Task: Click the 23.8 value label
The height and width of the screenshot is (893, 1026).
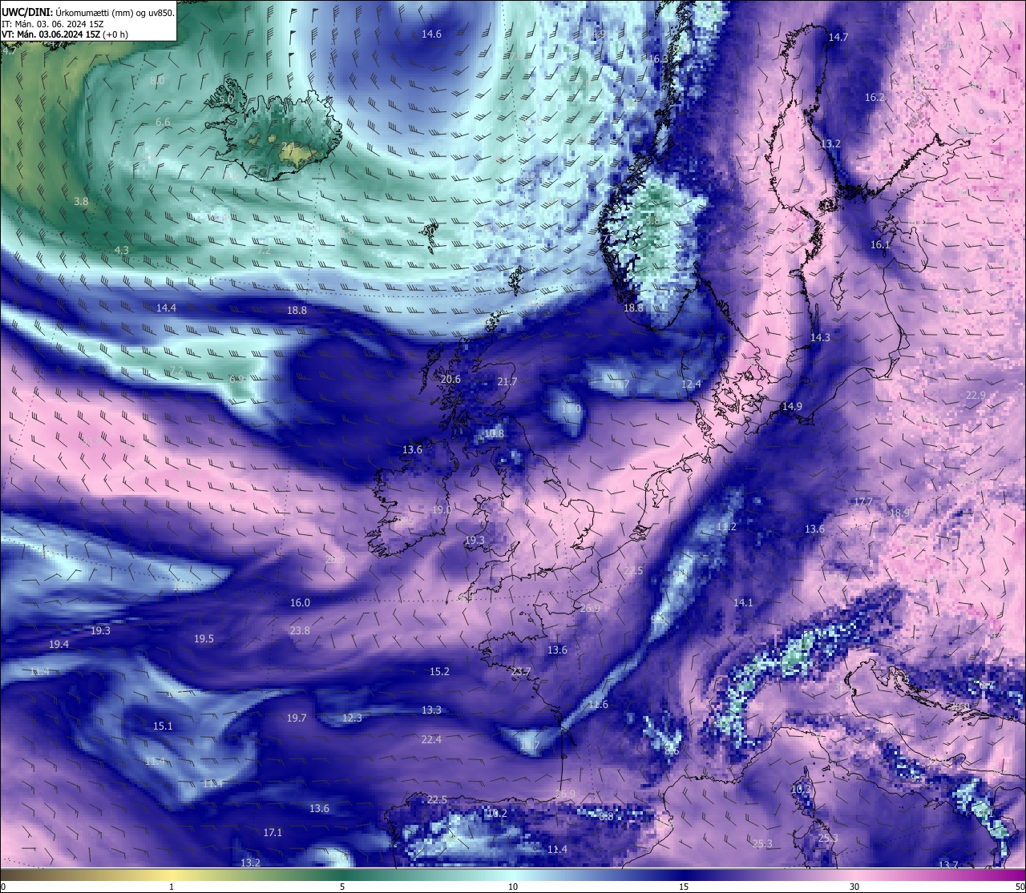Action: click(x=300, y=630)
